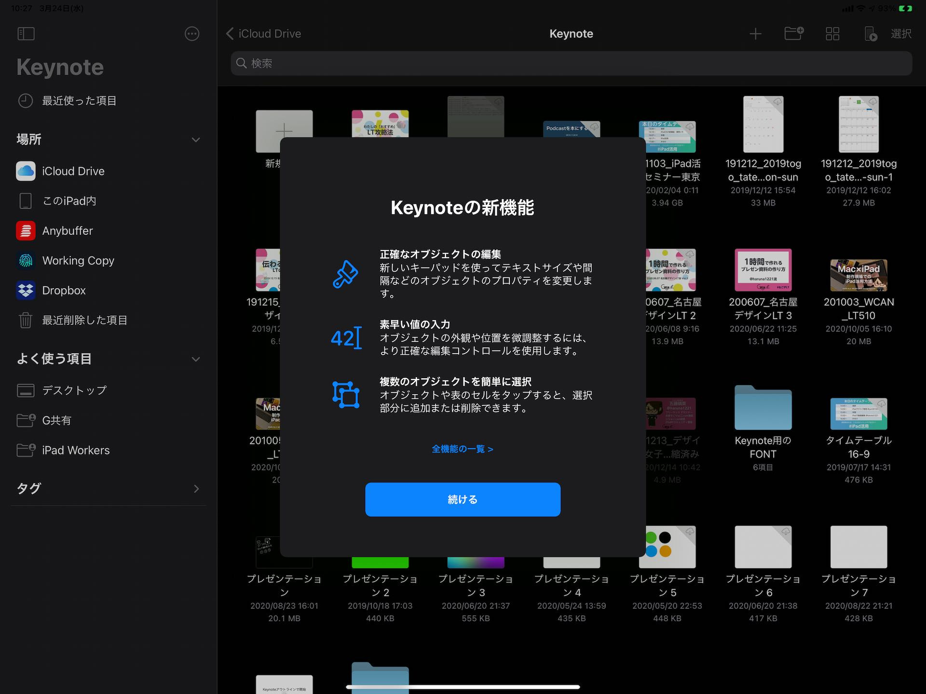Click the iPad Workers folder icon

(x=26, y=450)
